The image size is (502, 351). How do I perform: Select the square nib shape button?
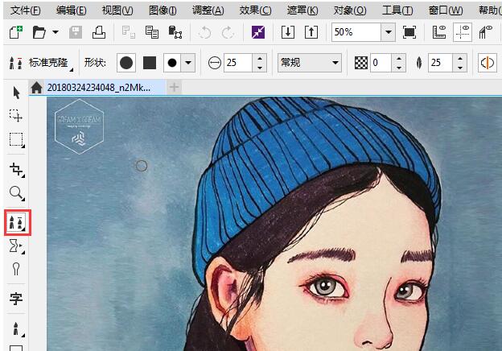pyautogui.click(x=150, y=63)
